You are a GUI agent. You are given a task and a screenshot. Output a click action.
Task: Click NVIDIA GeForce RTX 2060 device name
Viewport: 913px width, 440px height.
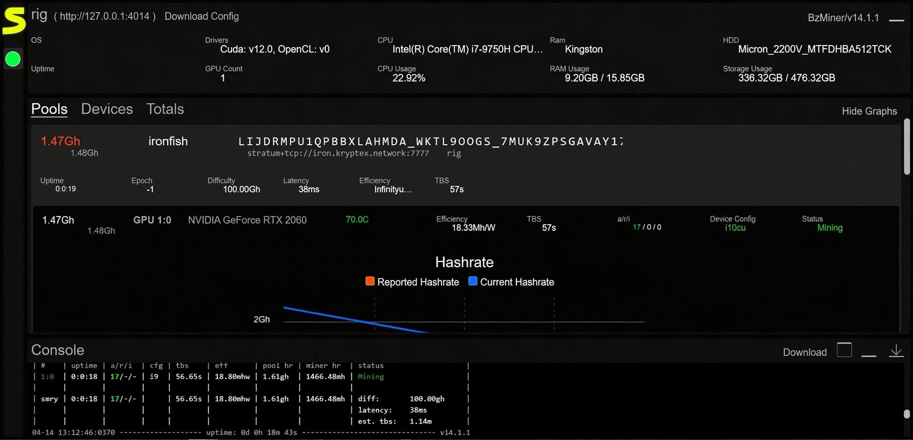247,220
